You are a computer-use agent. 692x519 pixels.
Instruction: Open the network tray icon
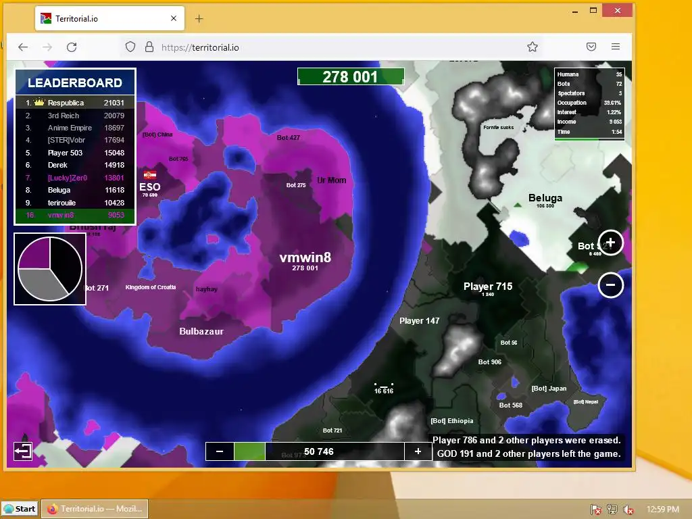[612, 510]
